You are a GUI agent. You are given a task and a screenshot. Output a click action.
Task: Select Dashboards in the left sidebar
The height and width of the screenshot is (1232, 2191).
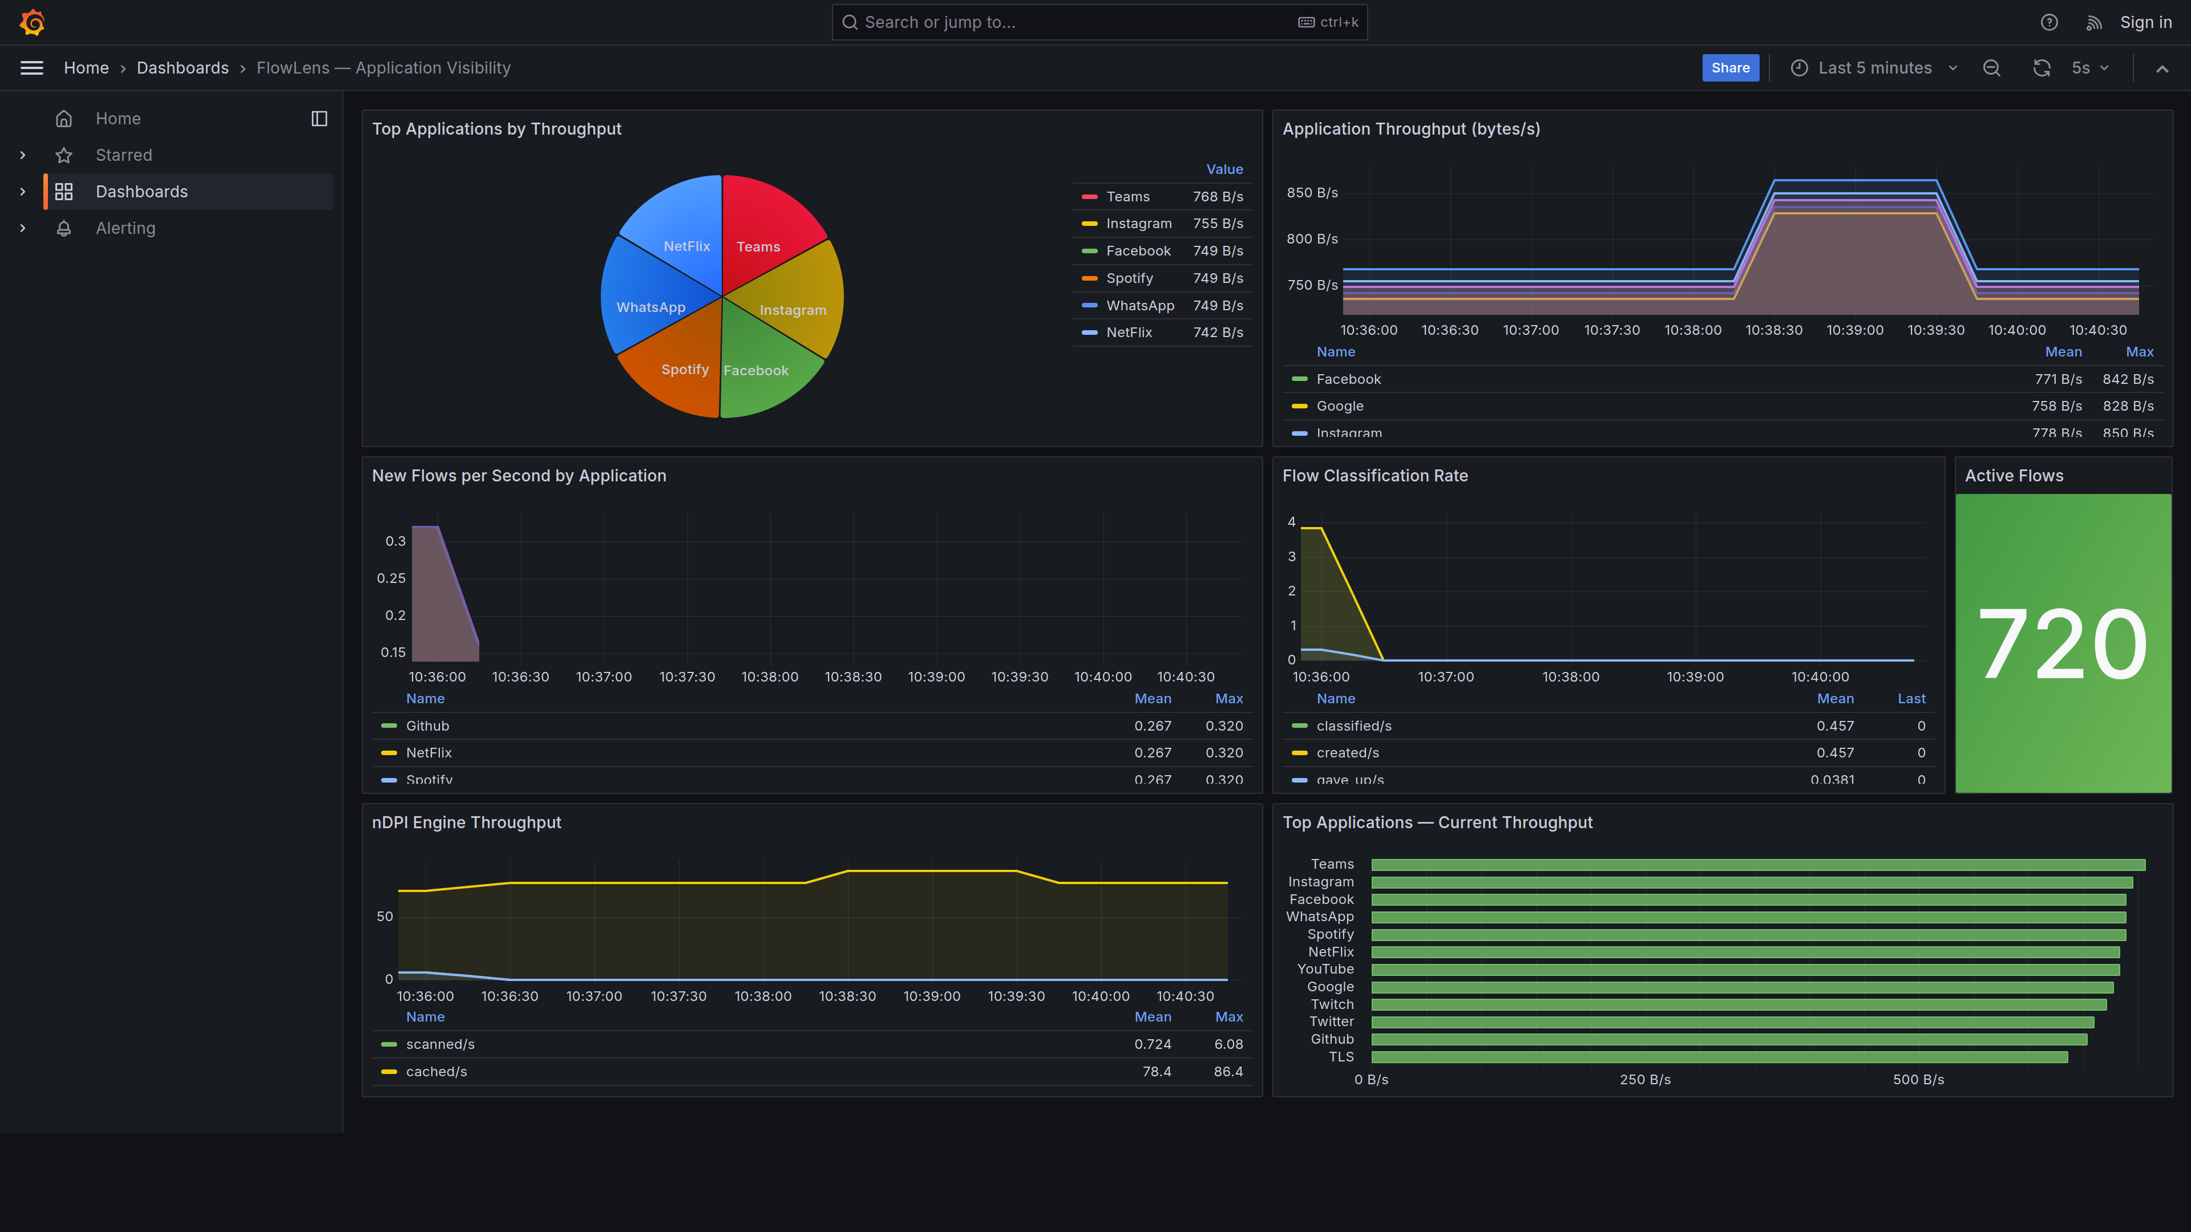coord(141,191)
